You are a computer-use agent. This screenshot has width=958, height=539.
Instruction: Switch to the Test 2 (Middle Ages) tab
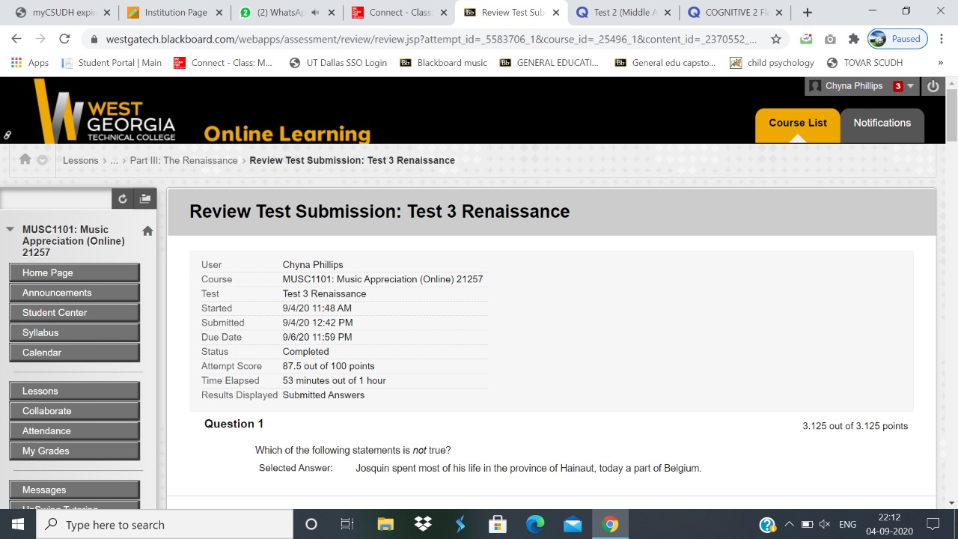click(623, 13)
